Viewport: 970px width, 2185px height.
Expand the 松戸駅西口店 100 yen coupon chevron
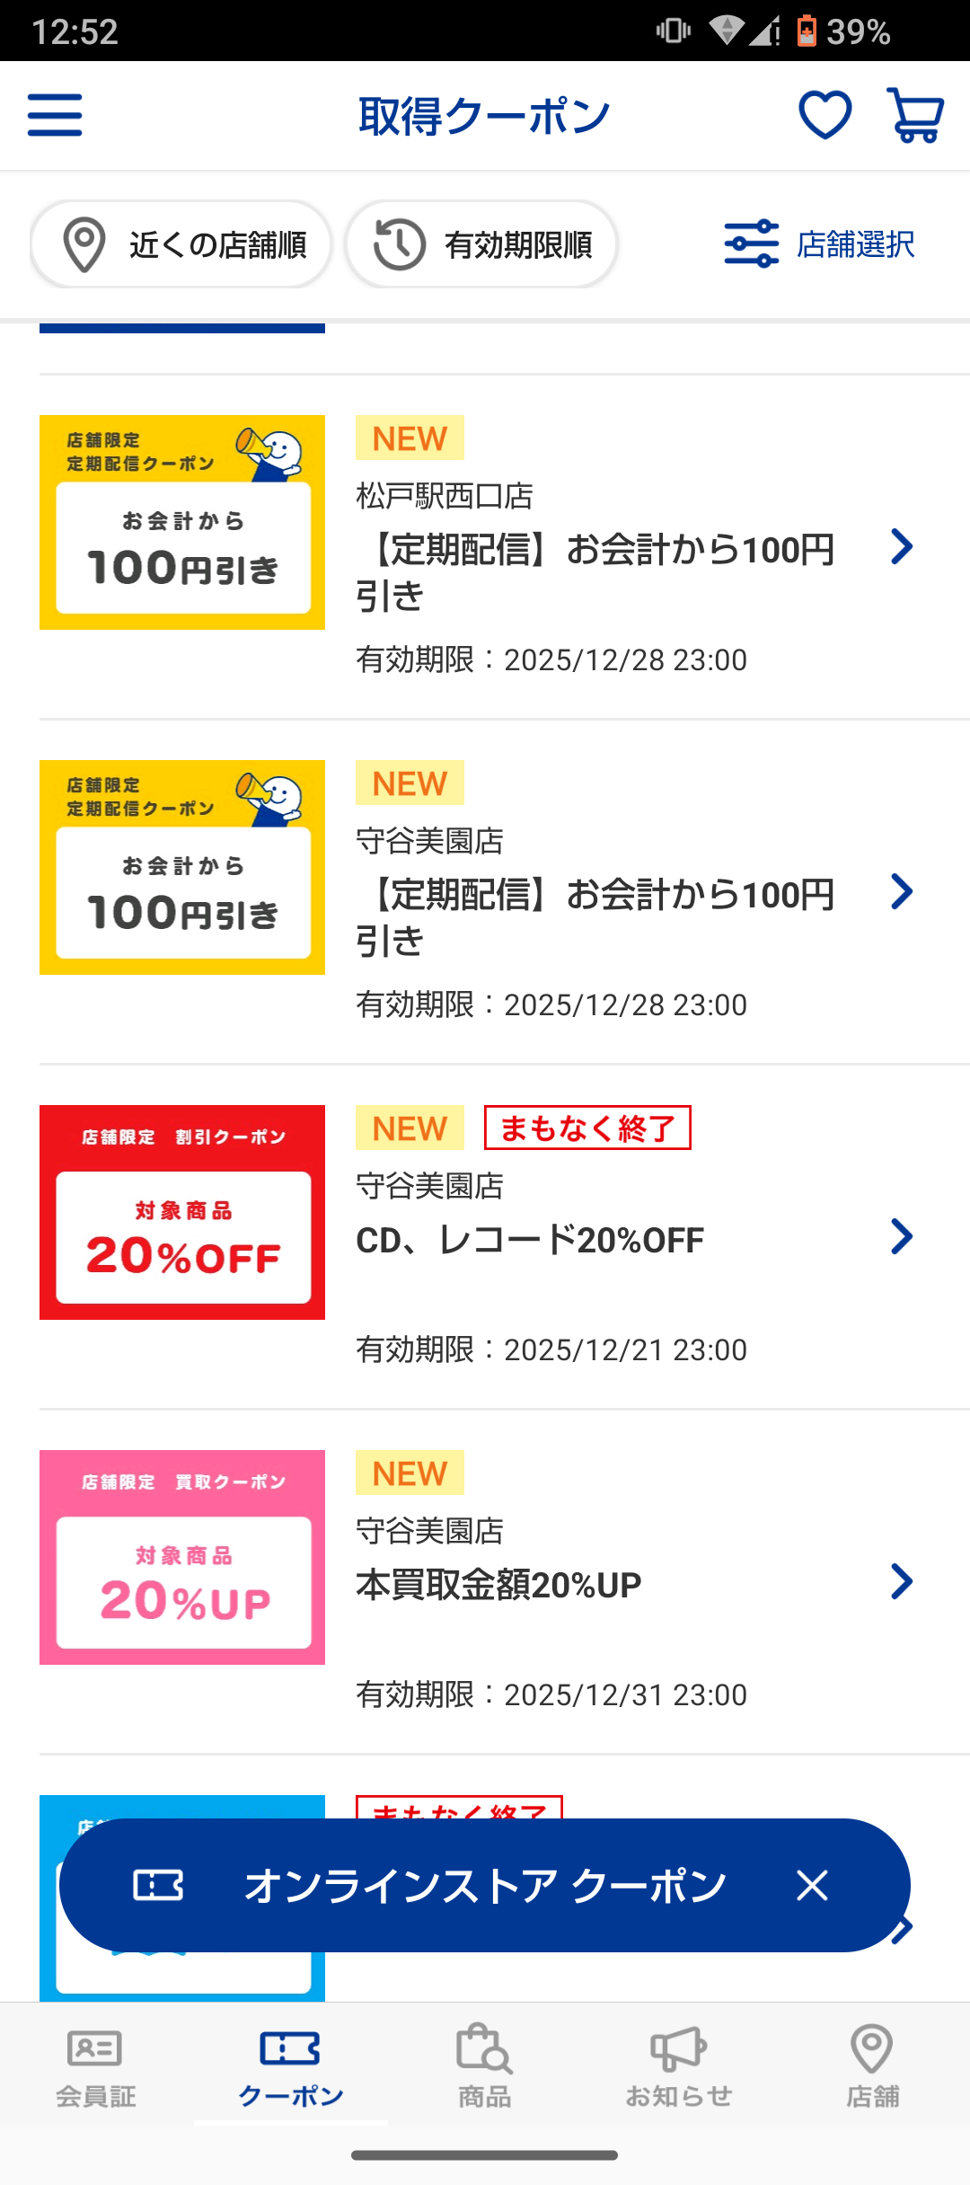point(901,546)
